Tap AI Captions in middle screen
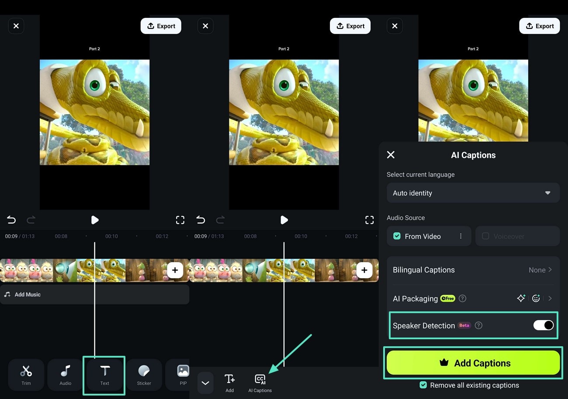 point(260,383)
